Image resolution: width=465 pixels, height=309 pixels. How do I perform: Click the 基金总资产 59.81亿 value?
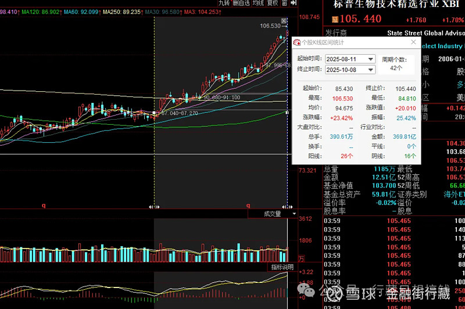(384, 195)
